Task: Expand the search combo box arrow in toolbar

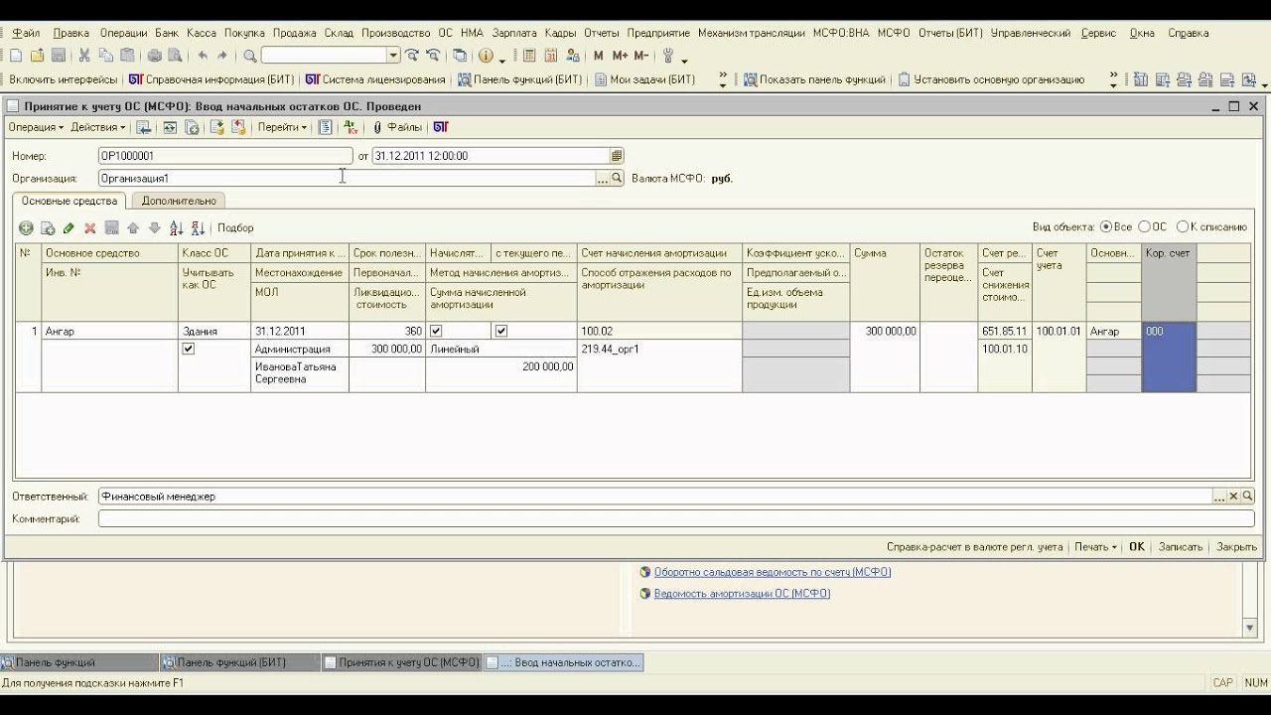Action: click(394, 56)
